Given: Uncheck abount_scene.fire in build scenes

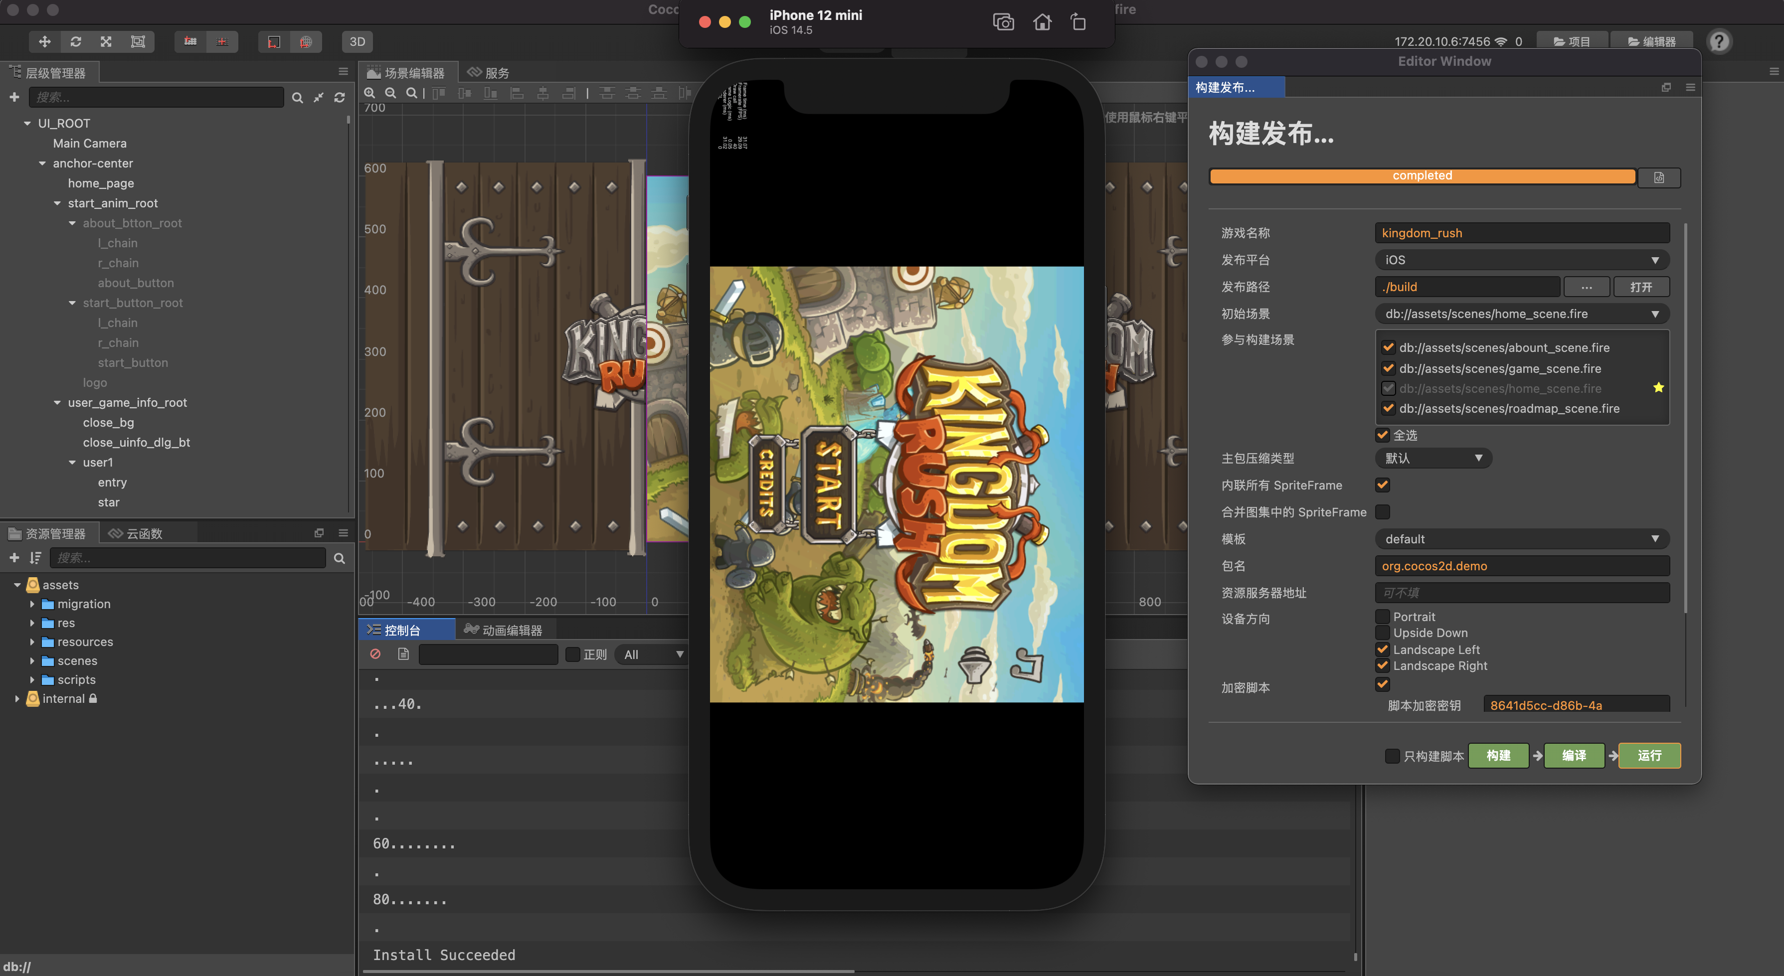Looking at the screenshot, I should coord(1388,347).
